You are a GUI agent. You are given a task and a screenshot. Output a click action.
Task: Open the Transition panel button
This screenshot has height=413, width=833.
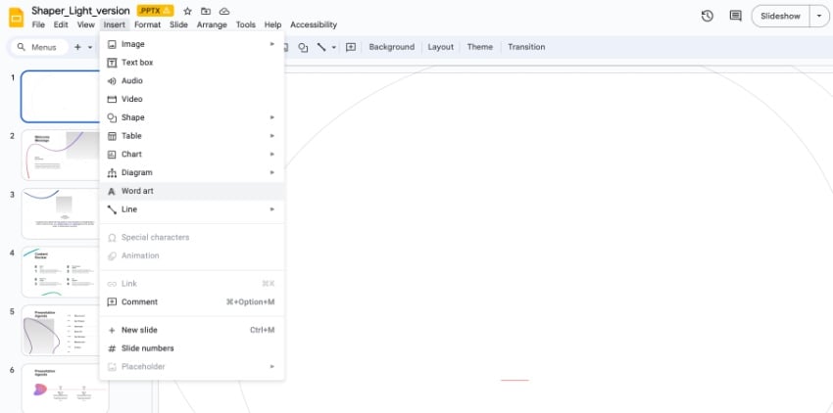point(526,47)
